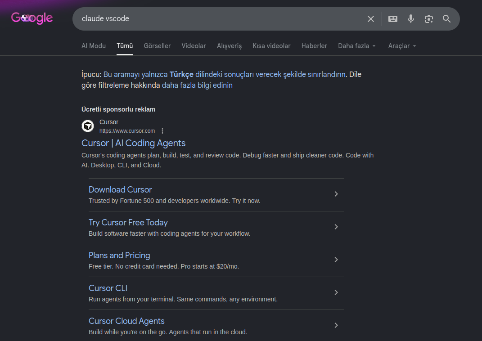The height and width of the screenshot is (341, 482).
Task: Expand the Daha fazla dropdown
Action: pos(357,46)
